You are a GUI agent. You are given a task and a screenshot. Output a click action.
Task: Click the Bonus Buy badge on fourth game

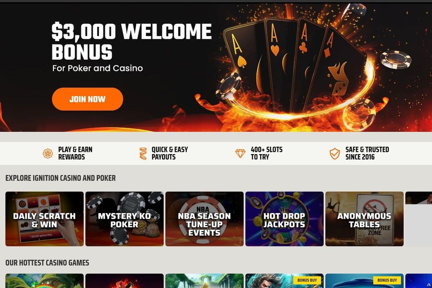(307, 280)
